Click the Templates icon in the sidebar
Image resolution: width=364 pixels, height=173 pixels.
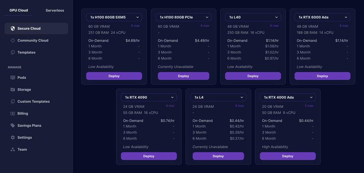pos(13,53)
